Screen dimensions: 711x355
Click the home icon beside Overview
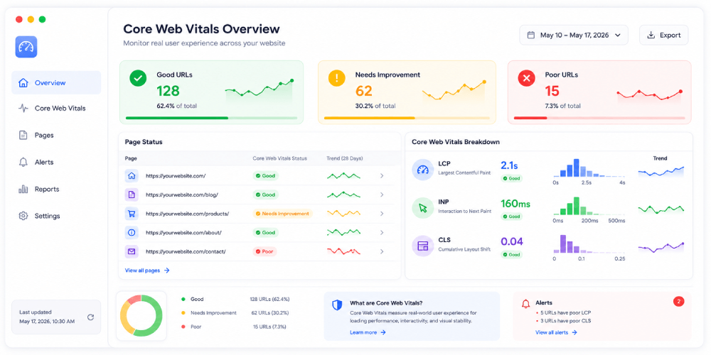click(23, 83)
